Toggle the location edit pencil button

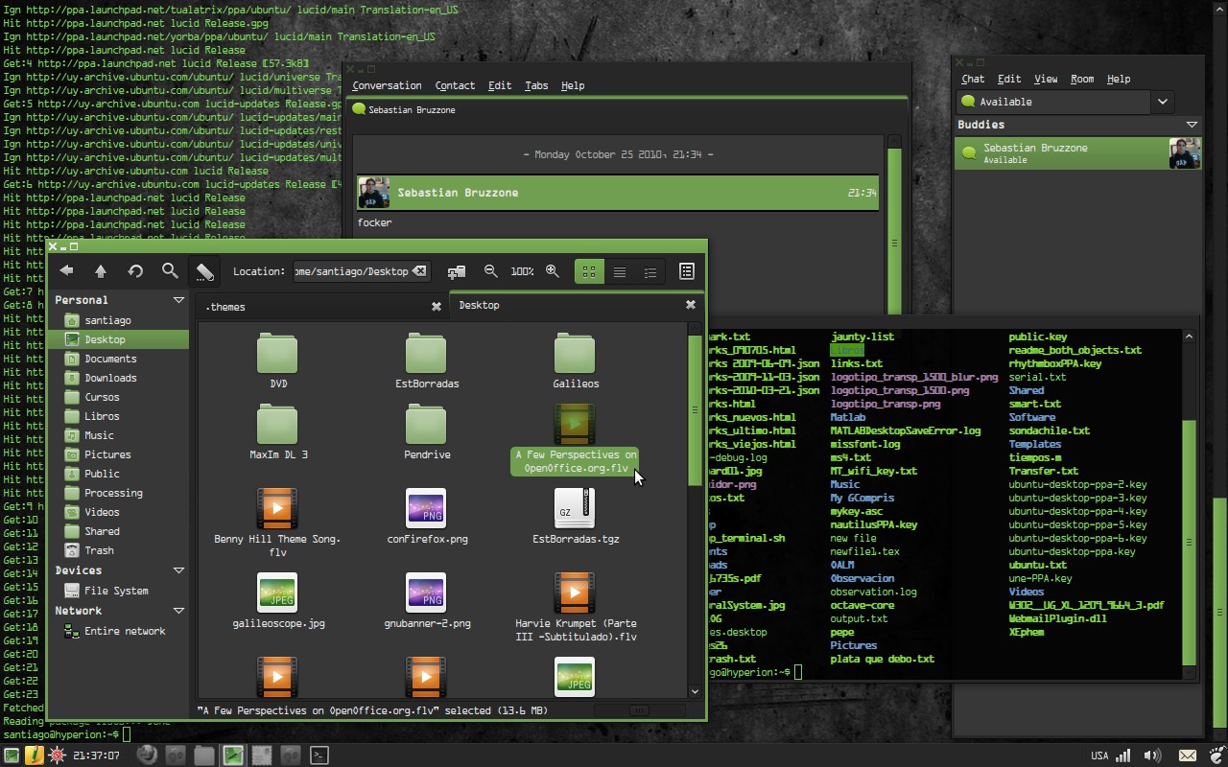[x=204, y=271]
